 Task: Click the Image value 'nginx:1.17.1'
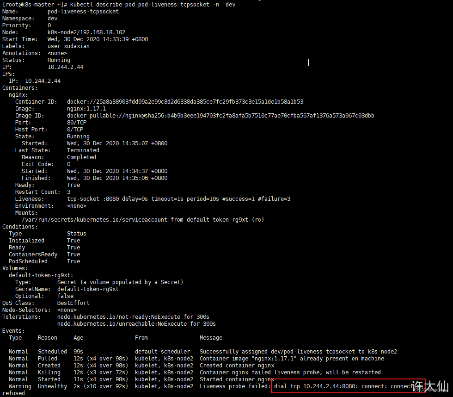tap(86, 109)
